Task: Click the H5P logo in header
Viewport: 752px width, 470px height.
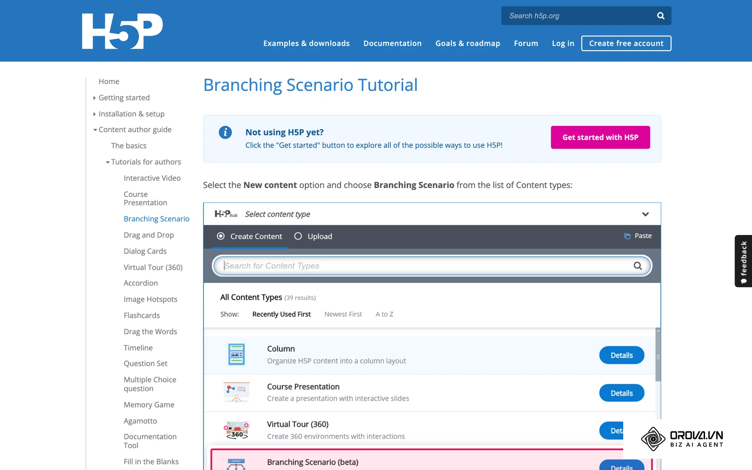Action: coord(122,31)
